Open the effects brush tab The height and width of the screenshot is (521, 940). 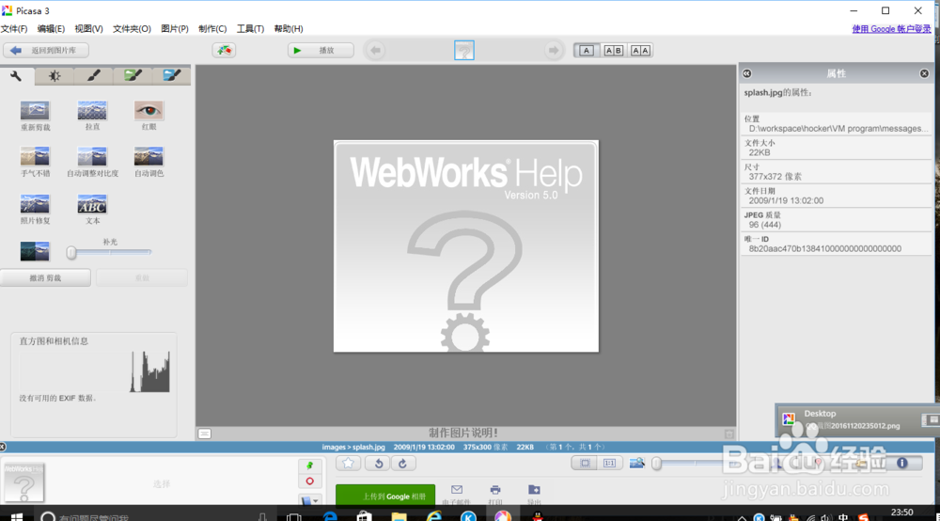93,75
